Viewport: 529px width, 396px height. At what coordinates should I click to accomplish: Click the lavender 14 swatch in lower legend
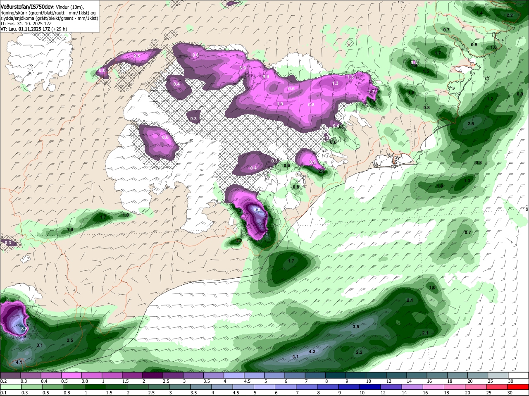tap(412, 387)
